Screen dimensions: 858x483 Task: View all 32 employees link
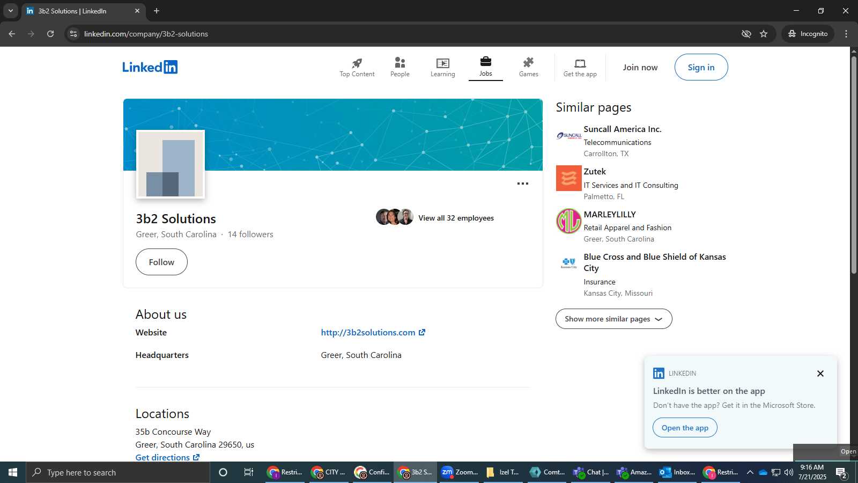(x=456, y=218)
